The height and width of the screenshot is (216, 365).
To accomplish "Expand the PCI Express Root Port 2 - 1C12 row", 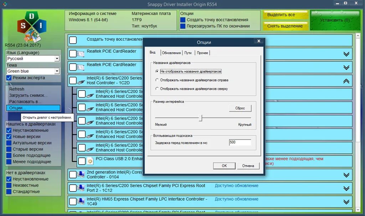I will [x=346, y=188].
